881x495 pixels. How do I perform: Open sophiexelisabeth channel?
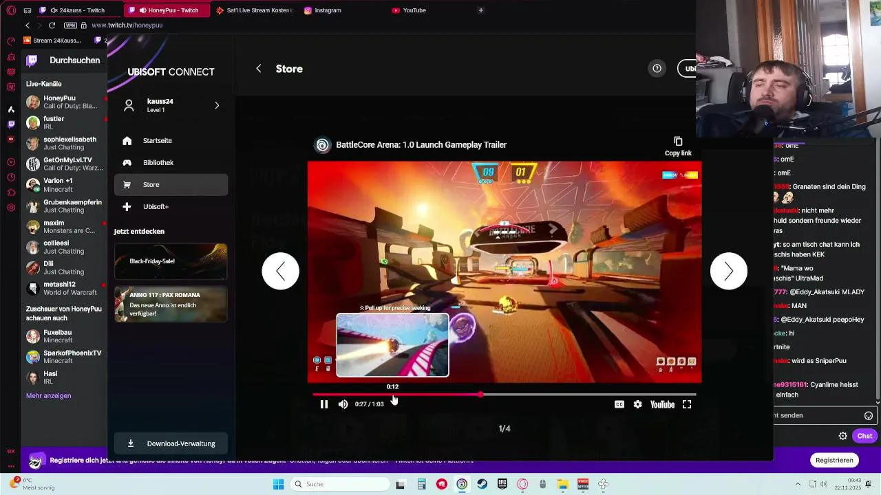click(65, 143)
